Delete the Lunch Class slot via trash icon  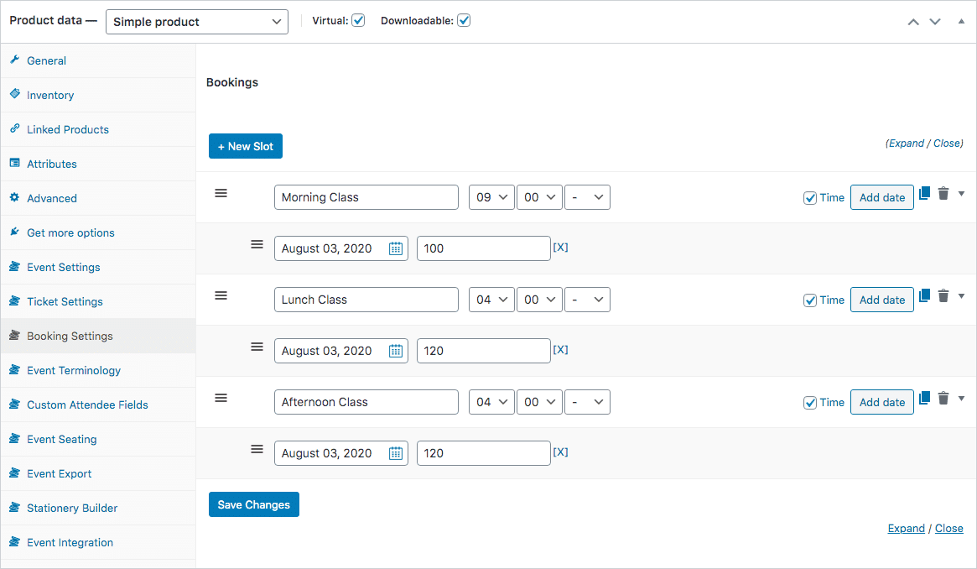click(x=943, y=295)
